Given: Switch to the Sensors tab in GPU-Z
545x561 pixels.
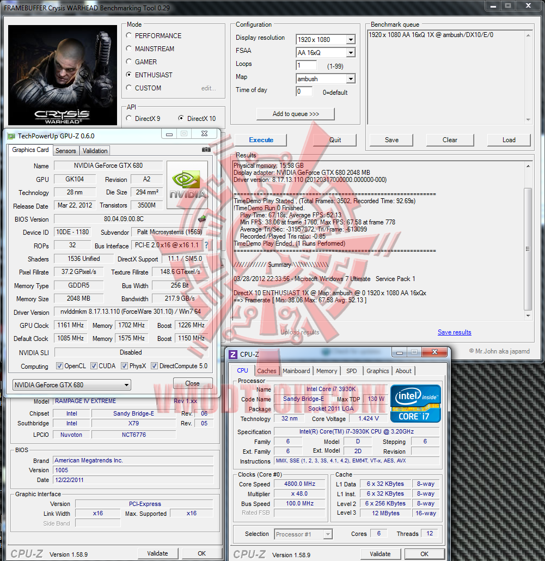Looking at the screenshot, I should coord(66,151).
